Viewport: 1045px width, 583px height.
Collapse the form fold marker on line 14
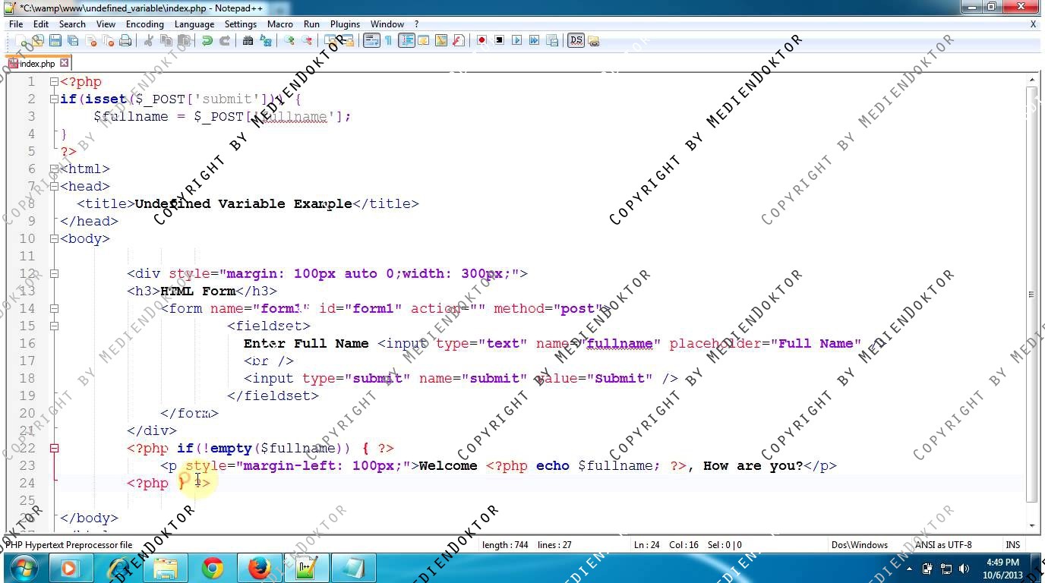(54, 309)
